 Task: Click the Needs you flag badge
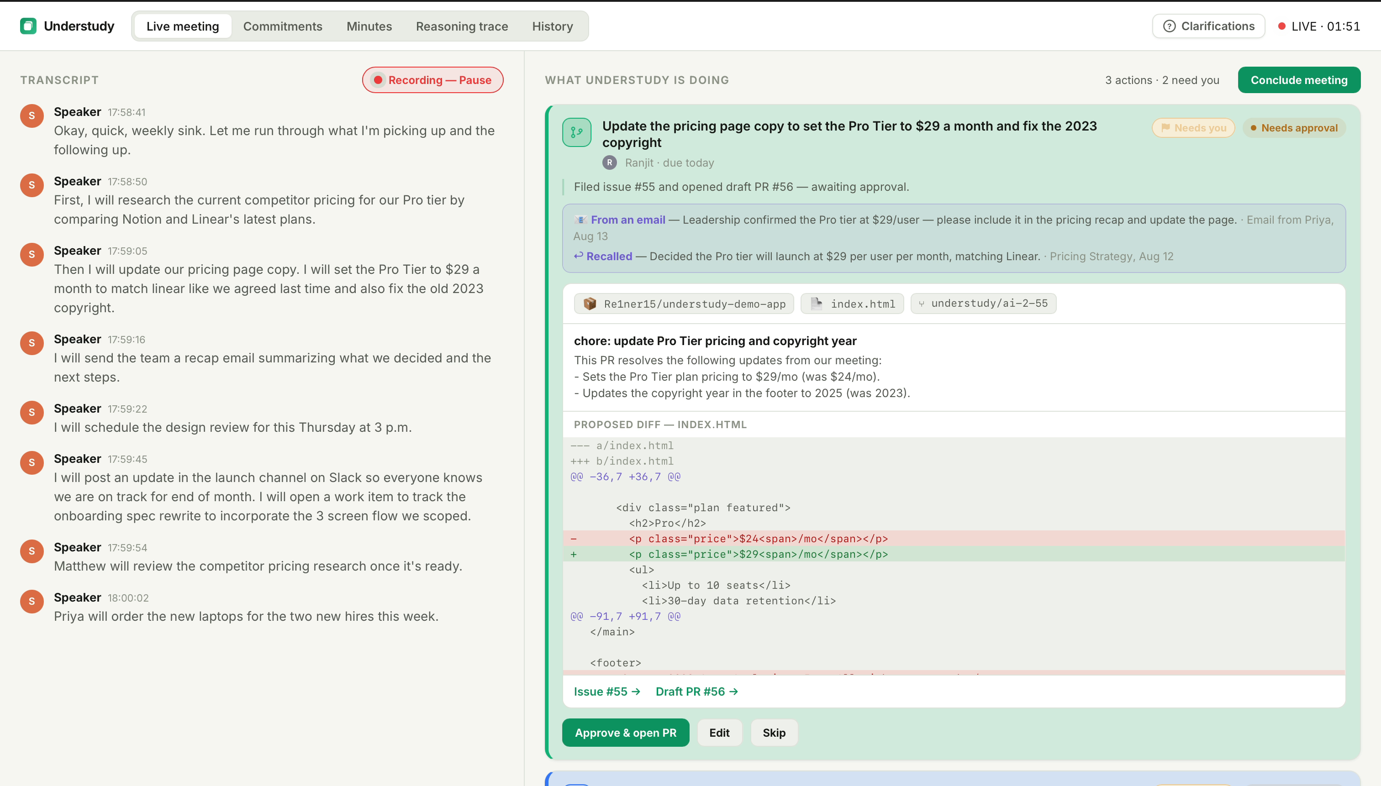[x=1193, y=128]
